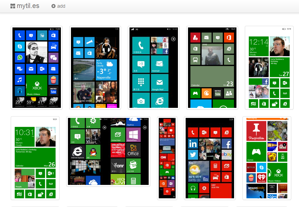Screen dimensions: 299x207
Task: Click the Twitter tile in the red screenshot
Action: [x=193, y=155]
